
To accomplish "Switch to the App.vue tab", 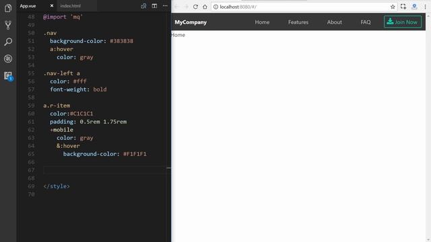I will pyautogui.click(x=28, y=6).
